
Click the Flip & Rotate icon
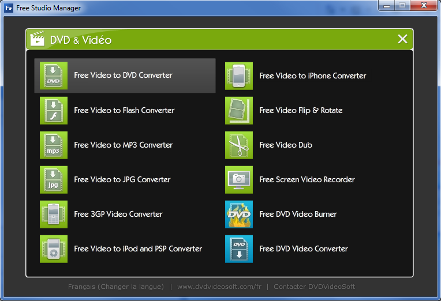[x=239, y=111]
